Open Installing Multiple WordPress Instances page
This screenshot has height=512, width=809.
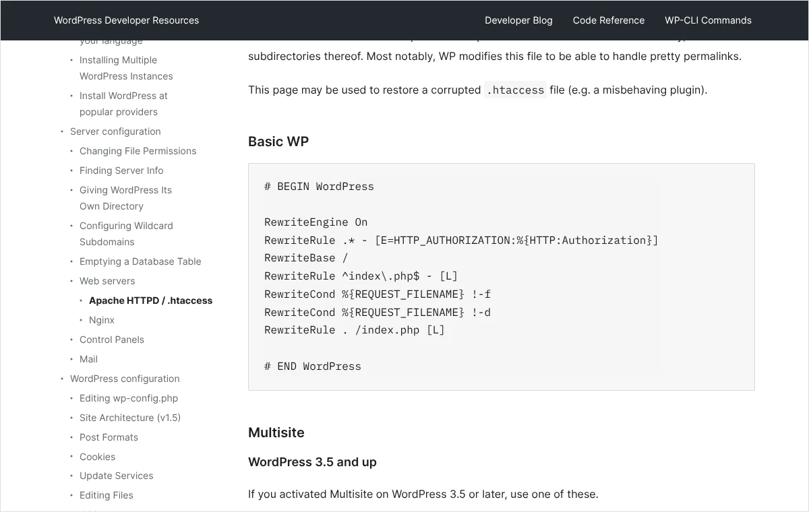click(126, 68)
